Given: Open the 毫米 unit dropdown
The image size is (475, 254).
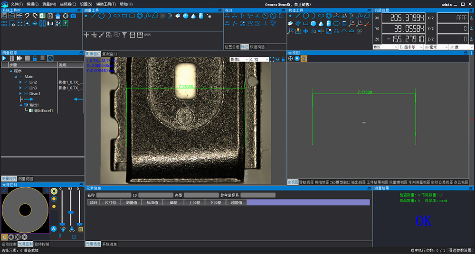Looking at the screenshot, I should click(436, 47).
